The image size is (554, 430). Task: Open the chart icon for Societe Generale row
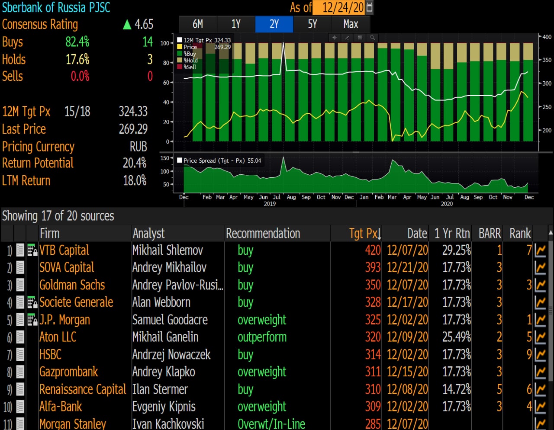tap(540, 302)
